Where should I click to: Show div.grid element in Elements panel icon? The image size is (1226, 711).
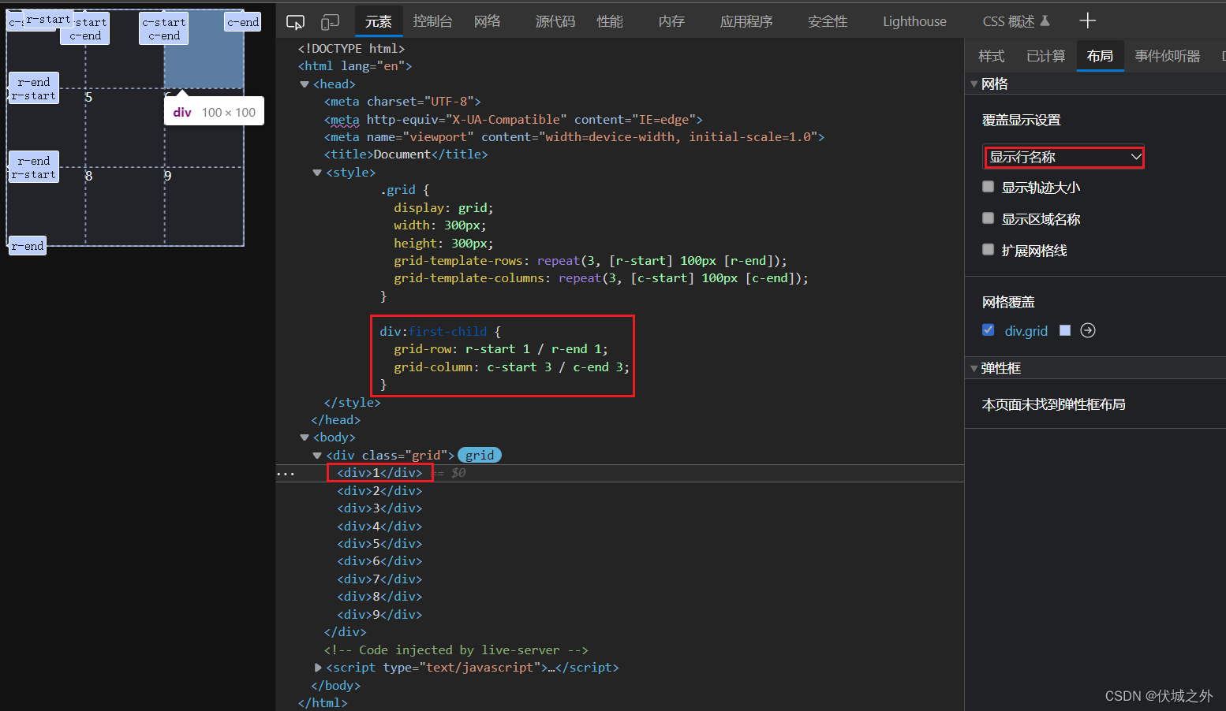1088,330
